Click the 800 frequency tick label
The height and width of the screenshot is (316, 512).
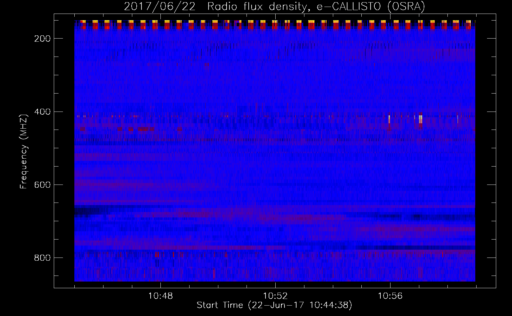click(42, 258)
